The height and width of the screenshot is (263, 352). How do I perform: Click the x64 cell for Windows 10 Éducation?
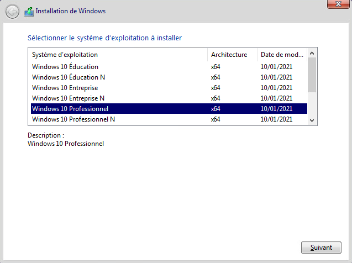coord(216,67)
